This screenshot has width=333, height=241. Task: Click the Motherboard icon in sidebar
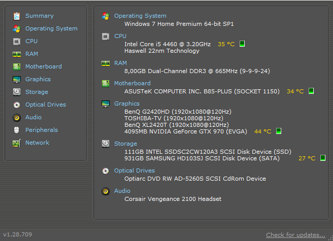(17, 66)
